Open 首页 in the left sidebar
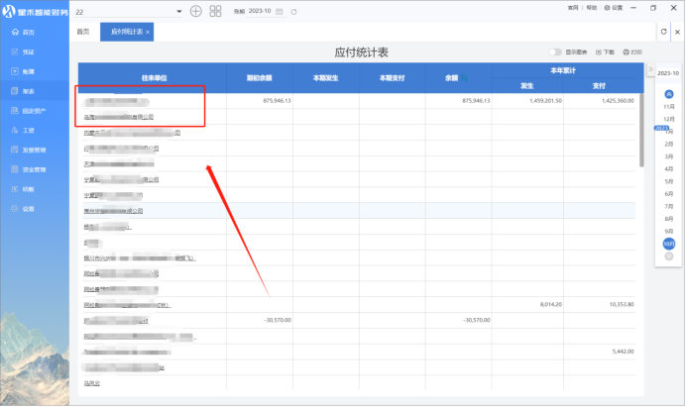Screen dimensions: 686x407 [23, 33]
